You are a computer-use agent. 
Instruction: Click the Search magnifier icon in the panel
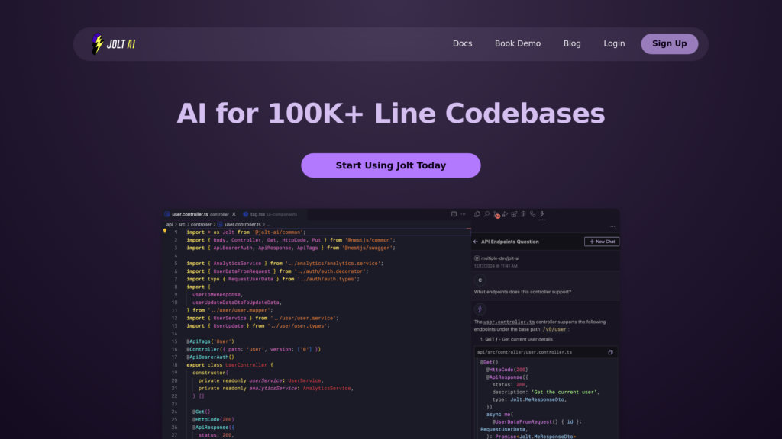(486, 214)
